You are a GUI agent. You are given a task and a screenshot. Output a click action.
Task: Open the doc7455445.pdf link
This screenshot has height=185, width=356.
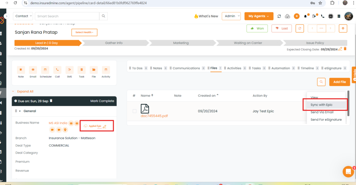[154, 116]
